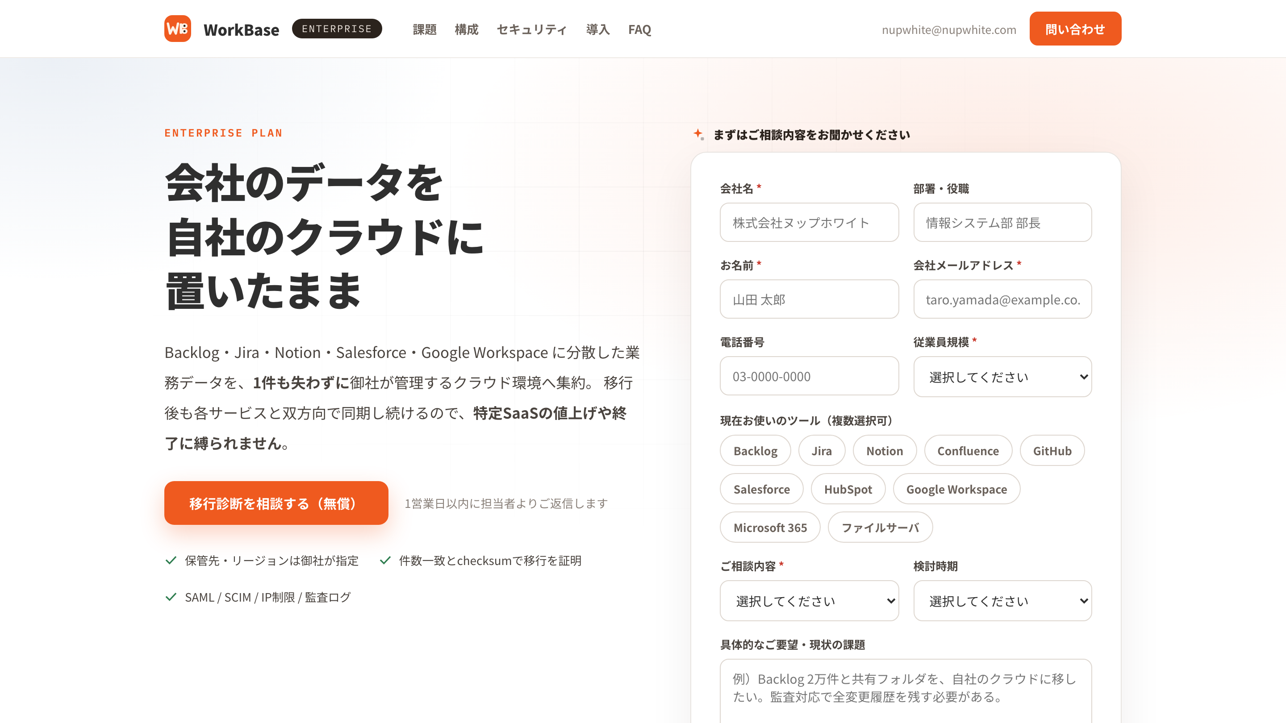Click checkmark icon beside 保管先・リージョンは御社が指定
The height and width of the screenshot is (723, 1286).
171,561
